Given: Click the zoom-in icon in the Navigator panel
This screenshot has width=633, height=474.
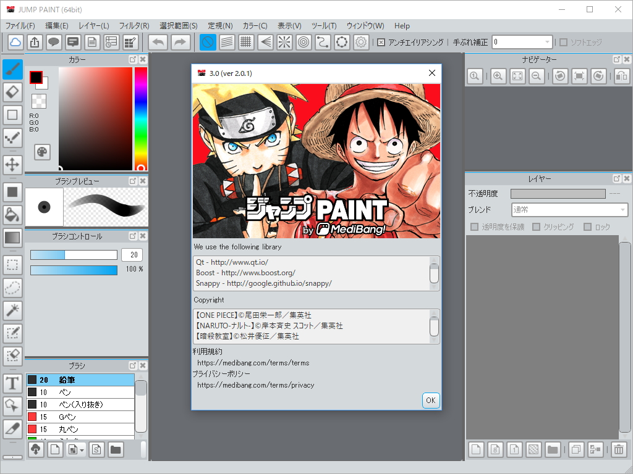Looking at the screenshot, I should [498, 76].
